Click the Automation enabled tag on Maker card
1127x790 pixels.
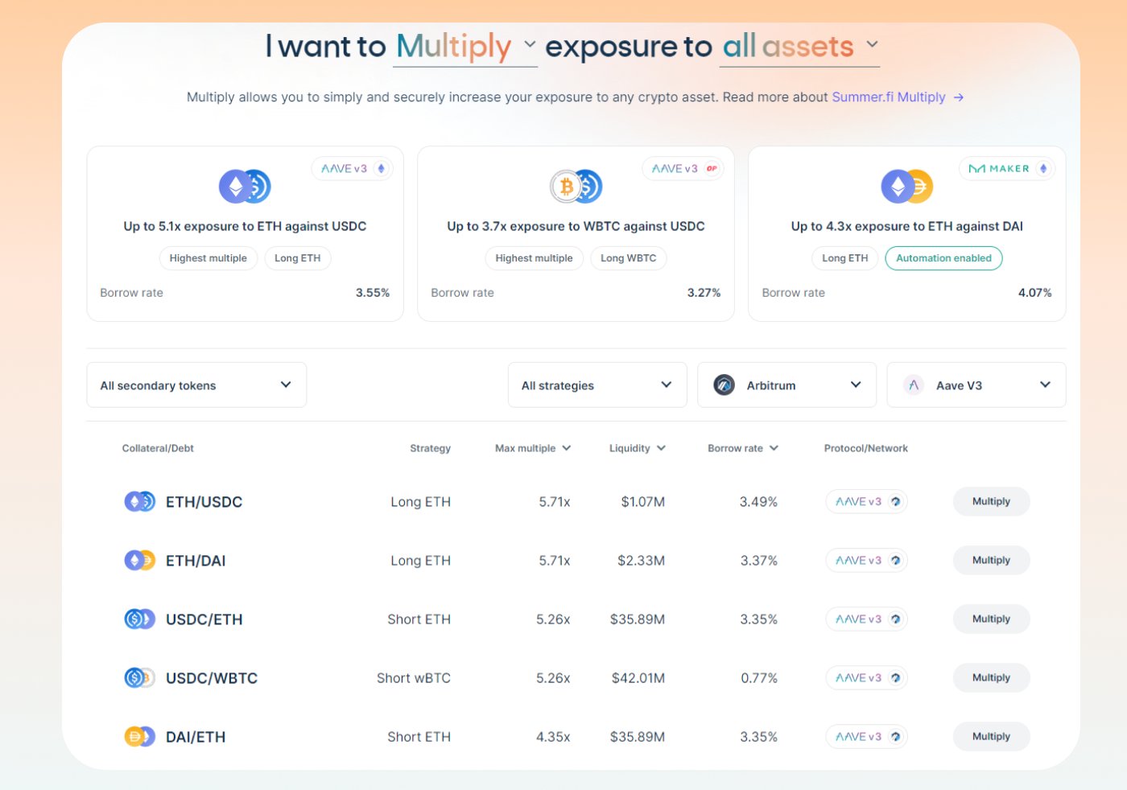tap(944, 258)
